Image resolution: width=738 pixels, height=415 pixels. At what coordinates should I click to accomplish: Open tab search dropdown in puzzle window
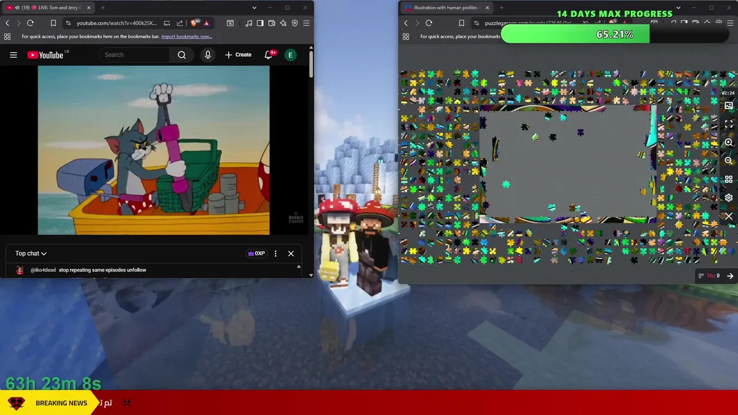[678, 7]
